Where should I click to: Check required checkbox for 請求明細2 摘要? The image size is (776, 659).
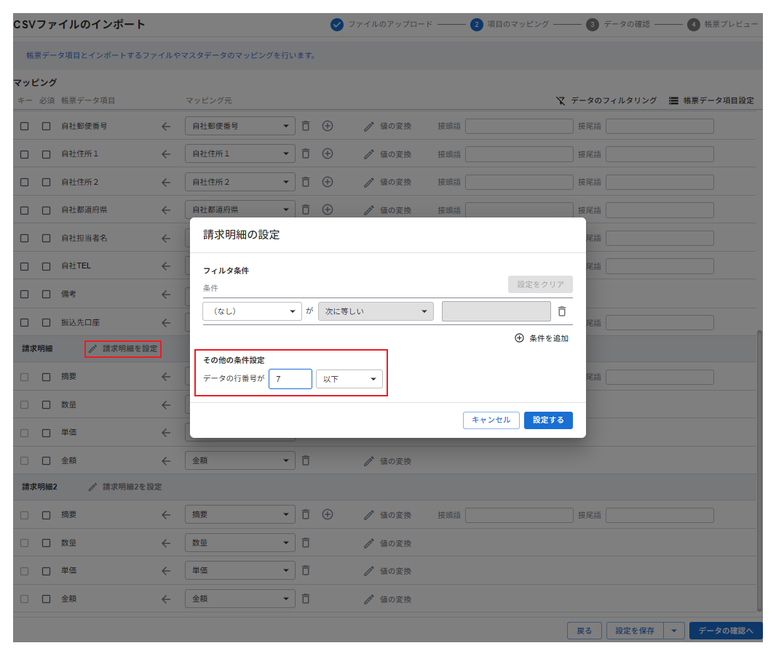point(47,515)
